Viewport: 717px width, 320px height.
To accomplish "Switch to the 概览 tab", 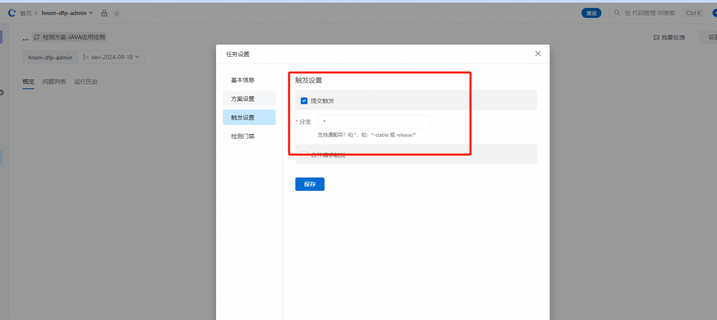I will click(x=28, y=82).
